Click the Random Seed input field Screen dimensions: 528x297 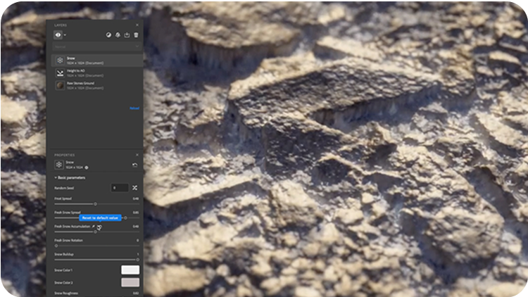coord(120,188)
